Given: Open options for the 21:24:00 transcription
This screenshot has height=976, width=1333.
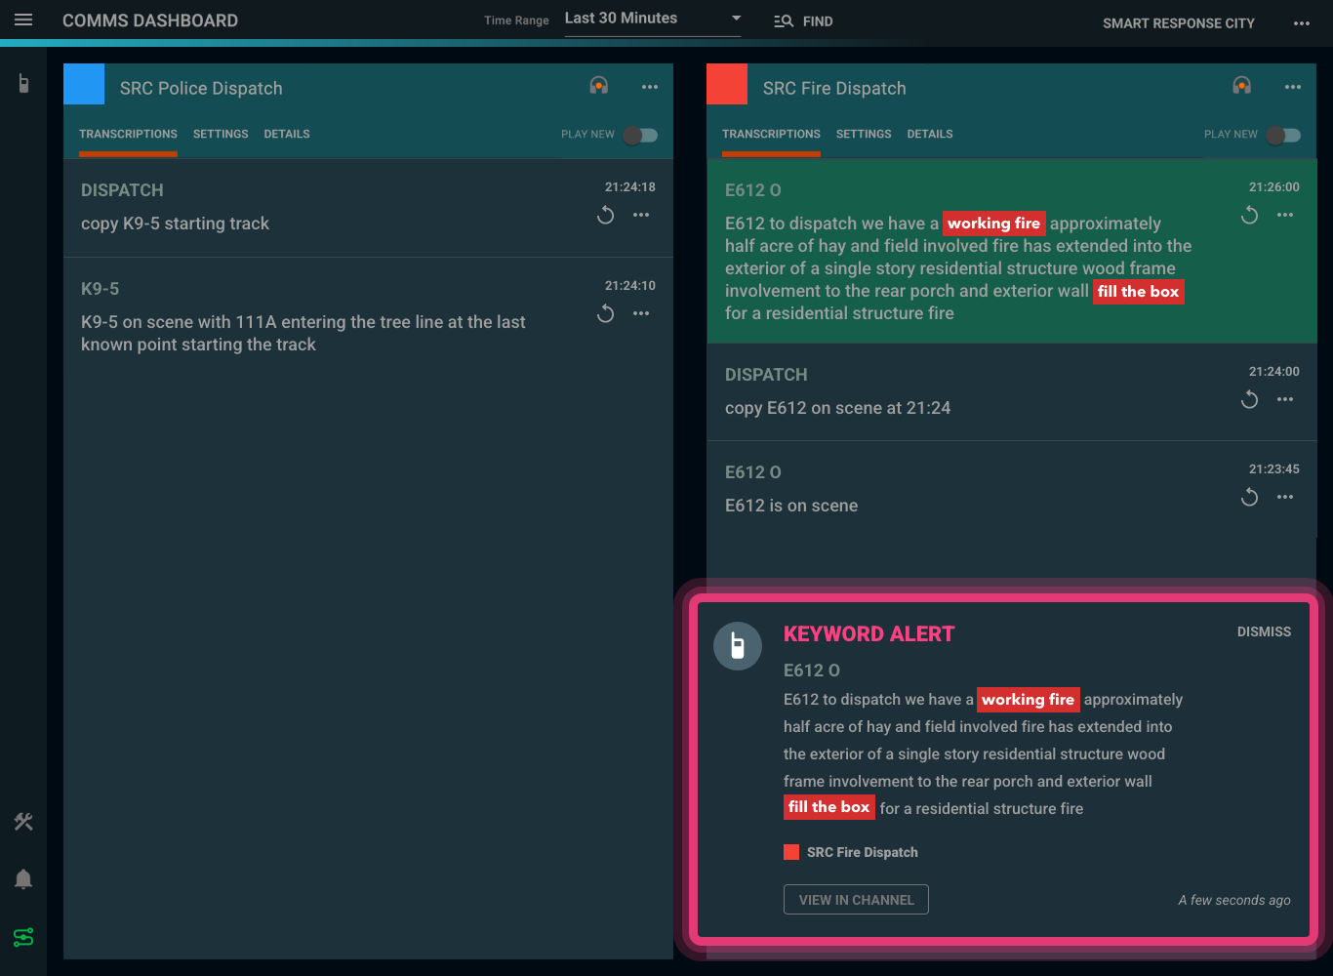Looking at the screenshot, I should click(1285, 399).
